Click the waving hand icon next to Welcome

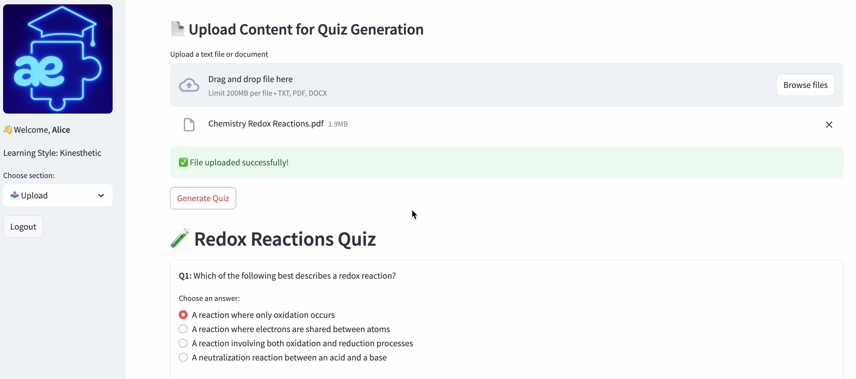coord(8,129)
